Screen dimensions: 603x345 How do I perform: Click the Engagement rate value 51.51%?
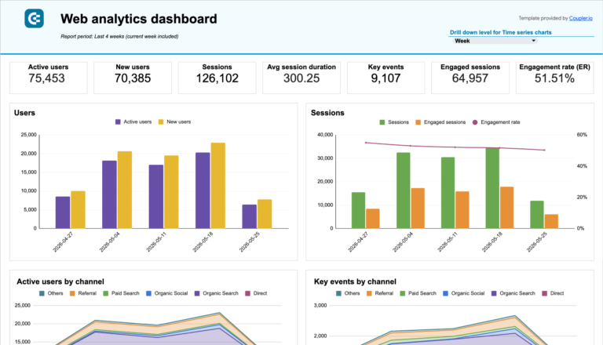coord(554,78)
